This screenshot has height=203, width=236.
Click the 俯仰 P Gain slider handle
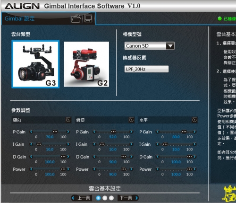tap(113, 132)
